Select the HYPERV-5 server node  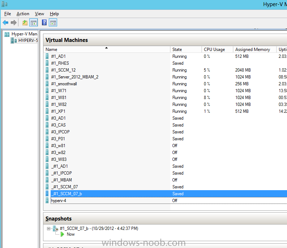28,40
